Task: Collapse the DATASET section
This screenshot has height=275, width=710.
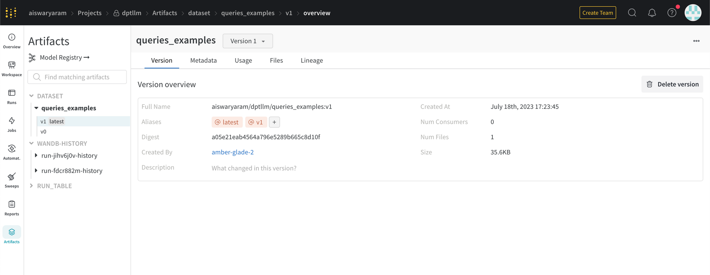Action: tap(32, 96)
